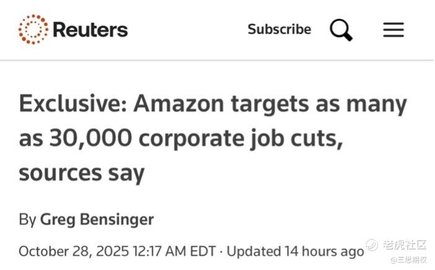The image size is (435, 270).
Task: Open the search magnifying glass
Action: click(x=340, y=29)
